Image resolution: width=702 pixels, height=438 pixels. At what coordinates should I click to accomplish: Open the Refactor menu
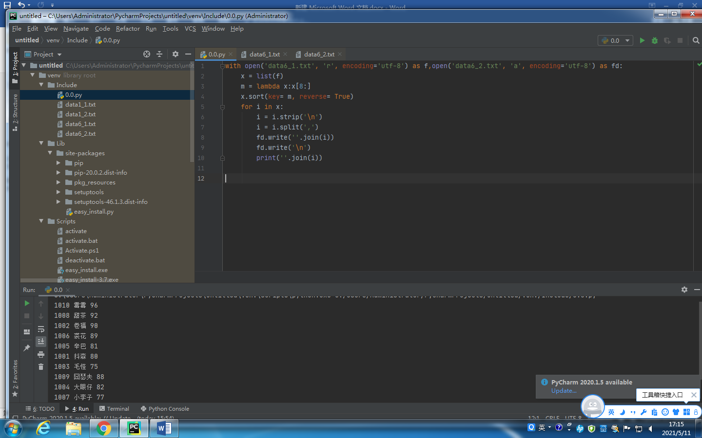click(128, 29)
